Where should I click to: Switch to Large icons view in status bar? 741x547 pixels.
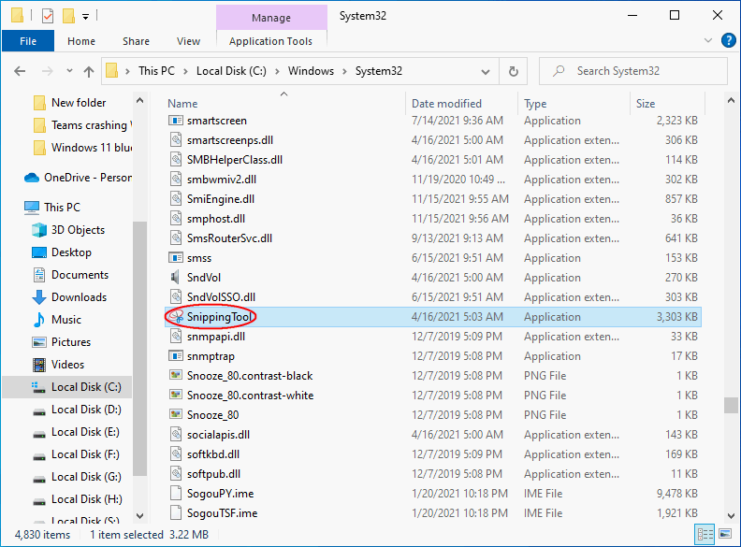pos(725,534)
